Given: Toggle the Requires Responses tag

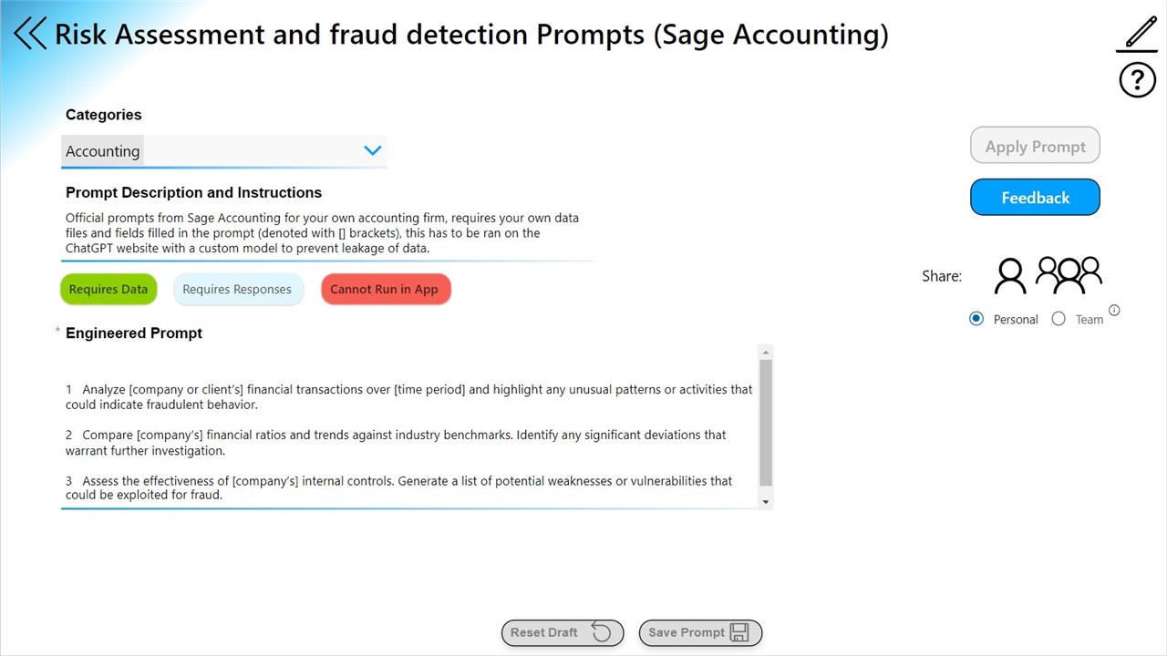Looking at the screenshot, I should click(237, 290).
